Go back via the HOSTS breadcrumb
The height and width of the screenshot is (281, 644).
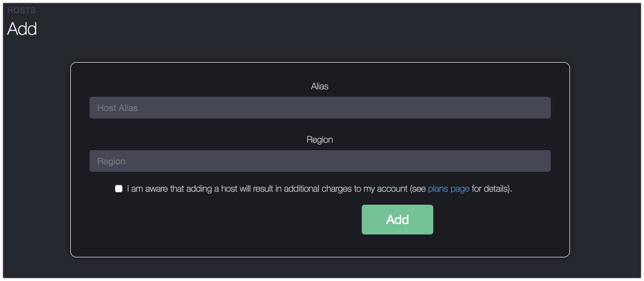click(22, 11)
